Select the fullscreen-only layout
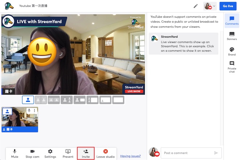 118,100
